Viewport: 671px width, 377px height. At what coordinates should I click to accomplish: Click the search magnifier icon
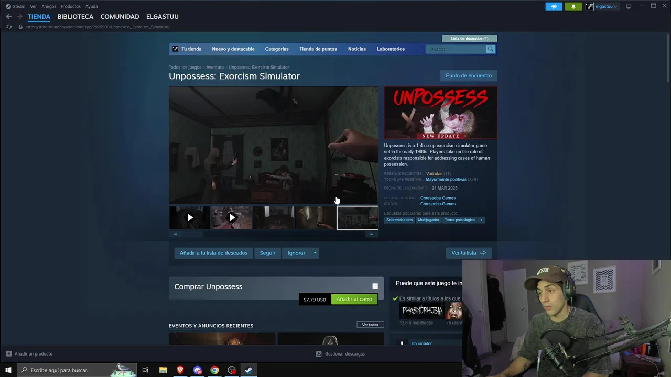(491, 49)
